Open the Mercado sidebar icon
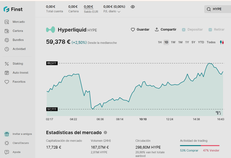 coord(7,22)
